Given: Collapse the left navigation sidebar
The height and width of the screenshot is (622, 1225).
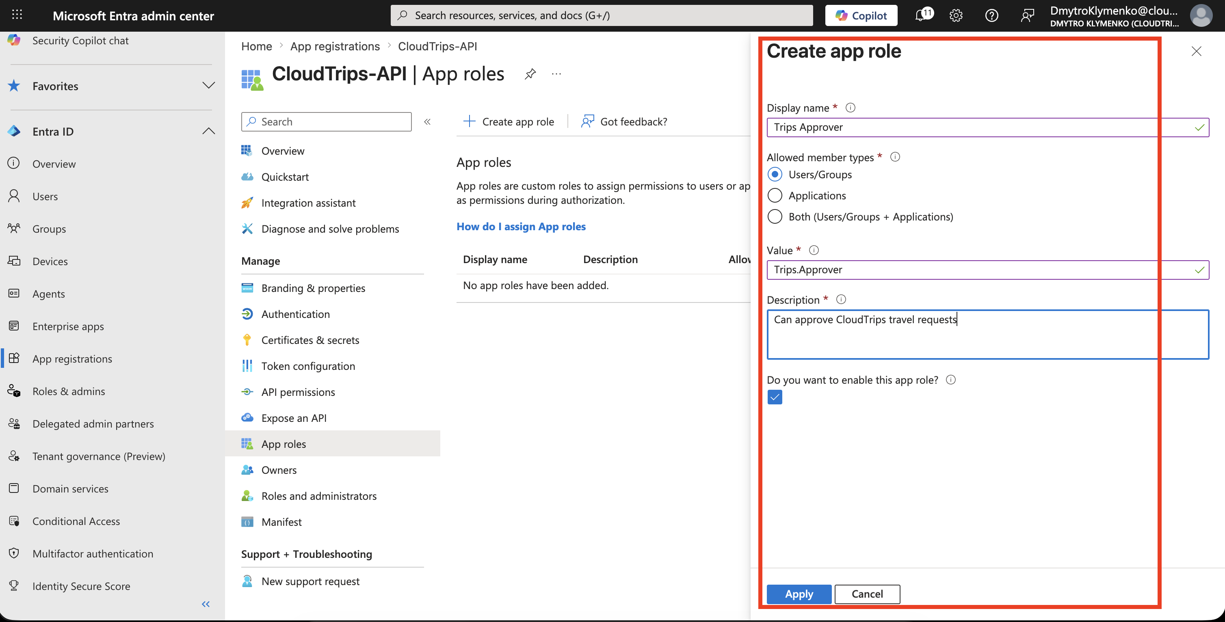Looking at the screenshot, I should (x=206, y=604).
